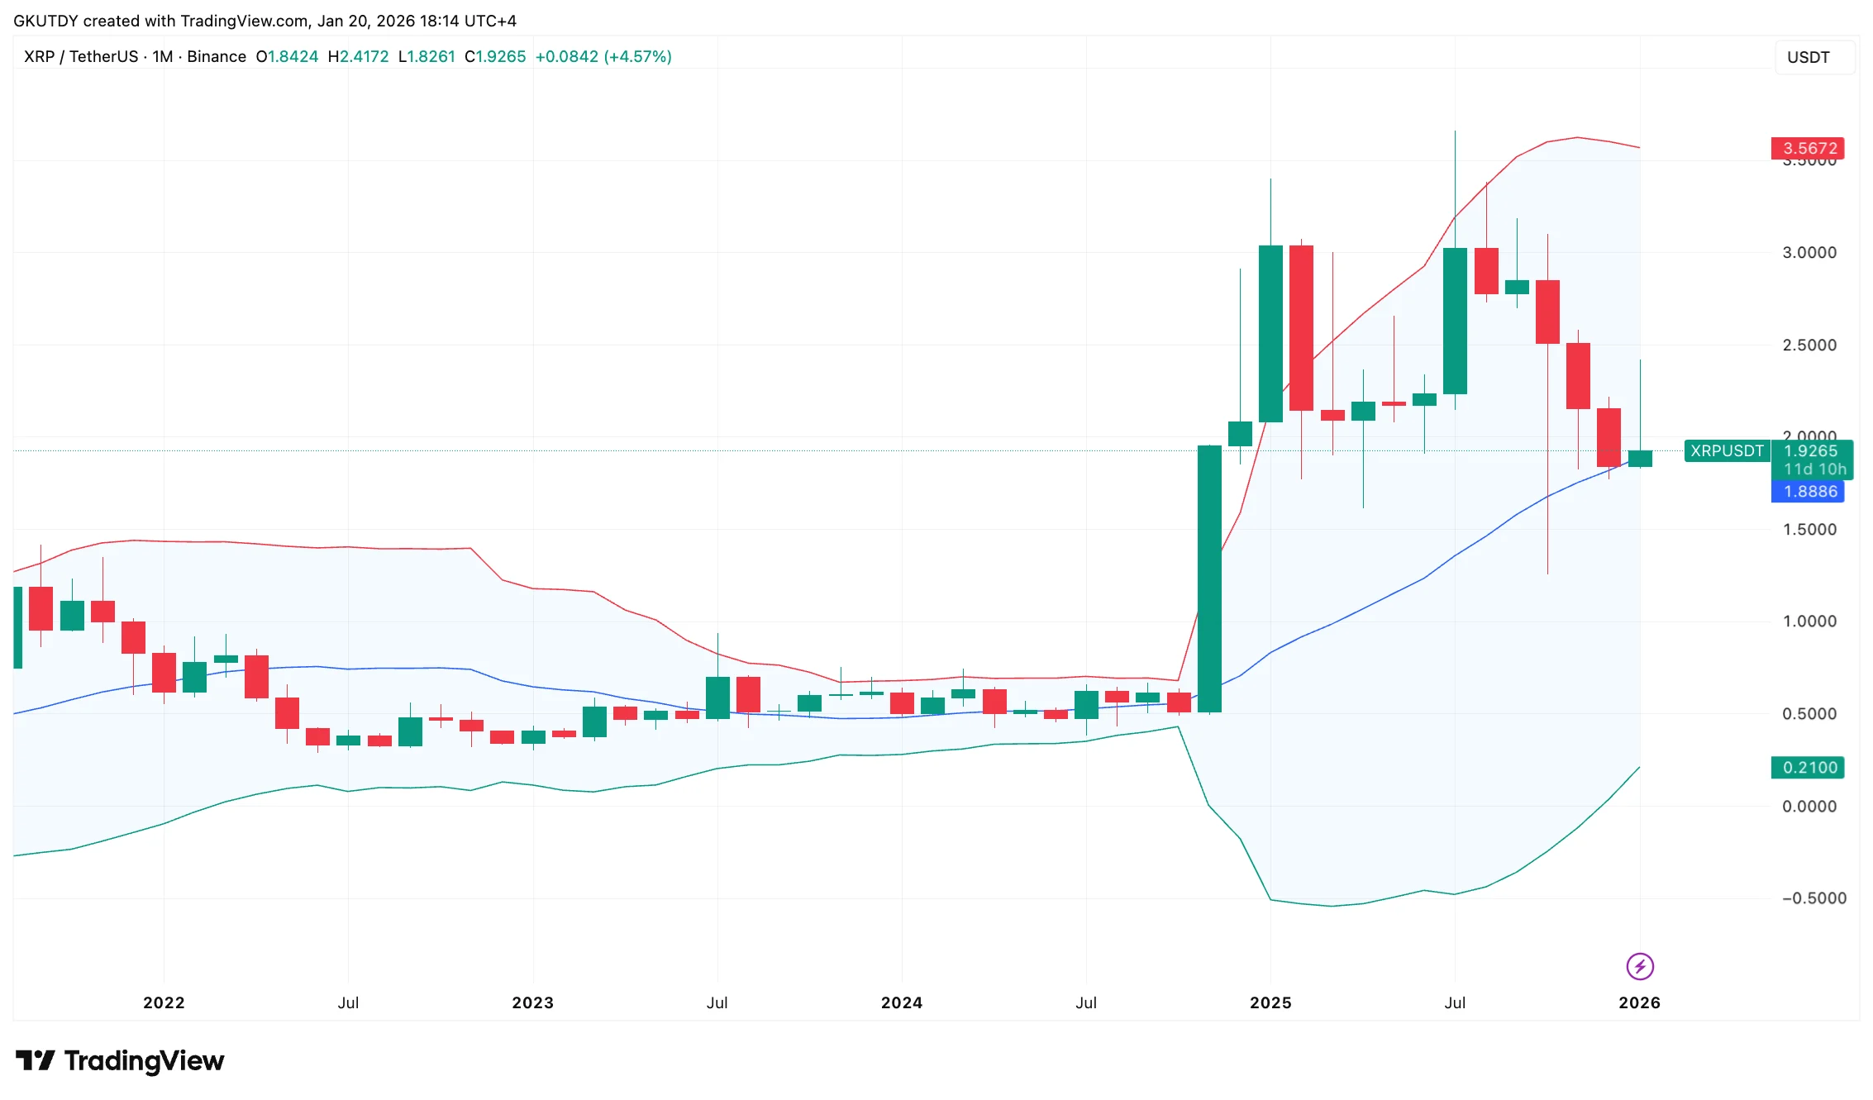
Task: Click the red high-price label 3.5672
Action: click(x=1807, y=148)
